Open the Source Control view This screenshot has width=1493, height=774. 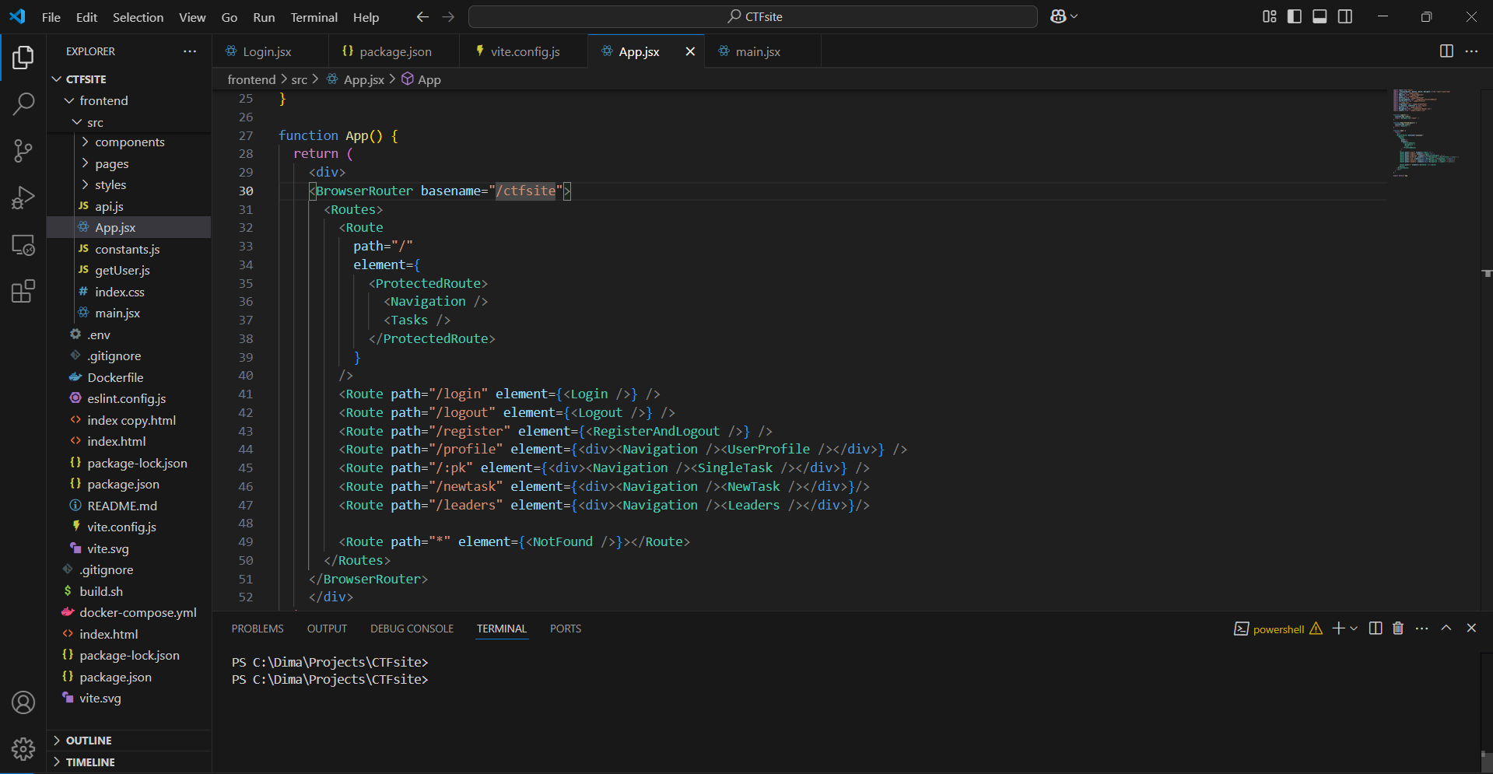point(23,151)
